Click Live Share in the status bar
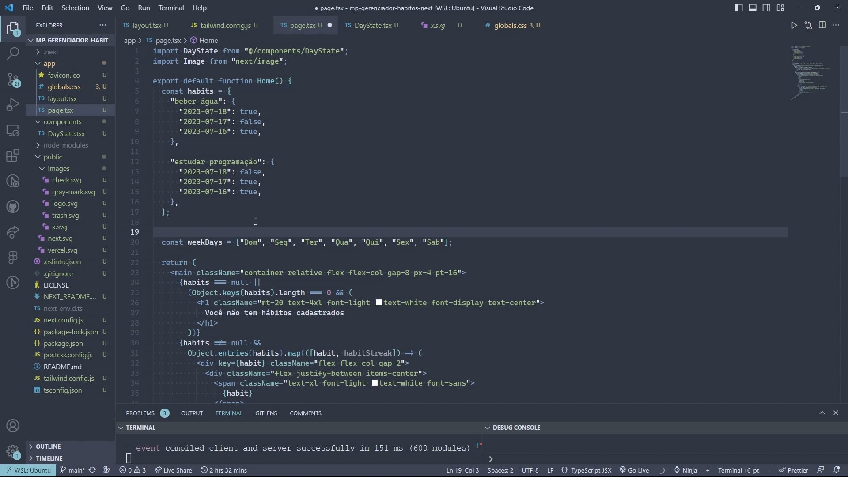This screenshot has height=477, width=848. [x=173, y=470]
